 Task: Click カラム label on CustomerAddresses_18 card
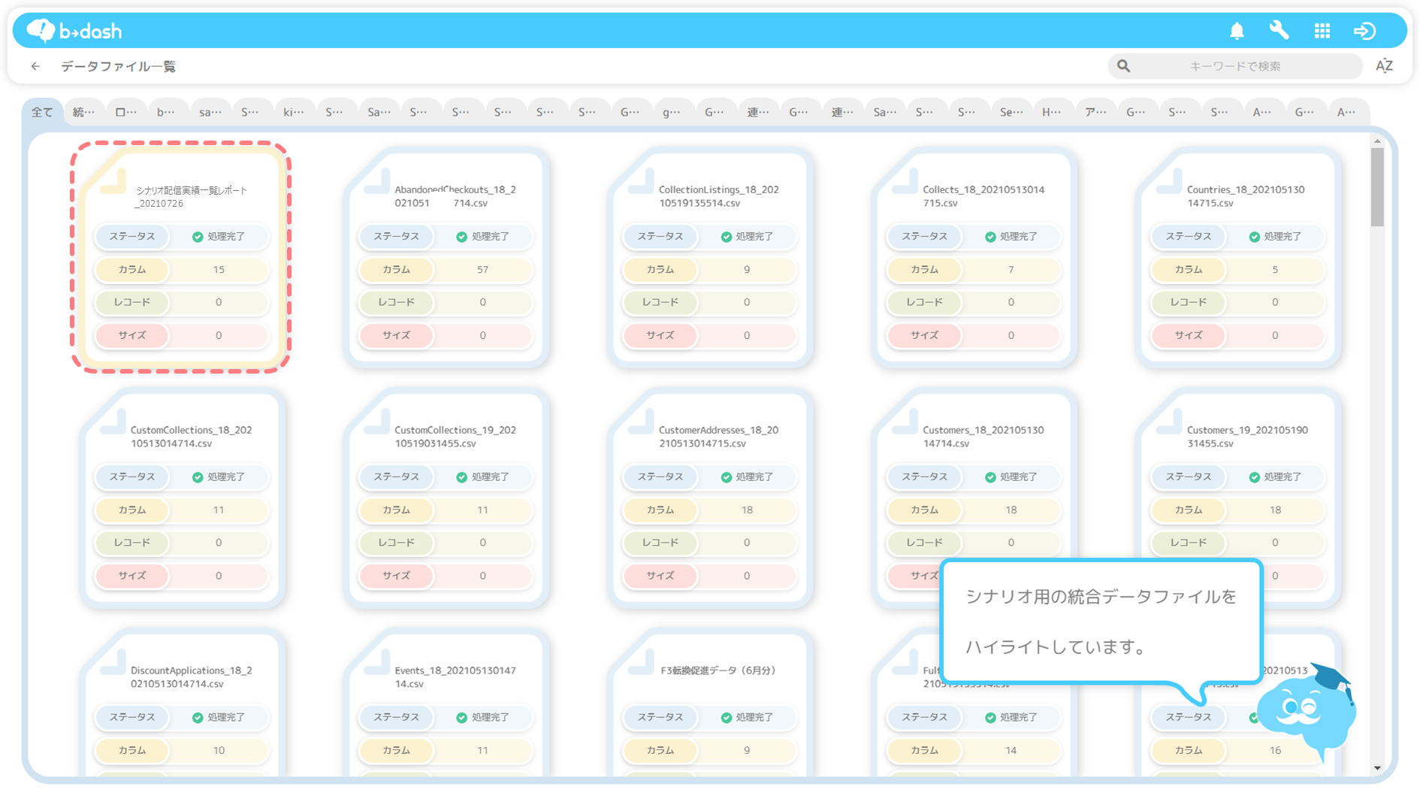click(x=660, y=510)
